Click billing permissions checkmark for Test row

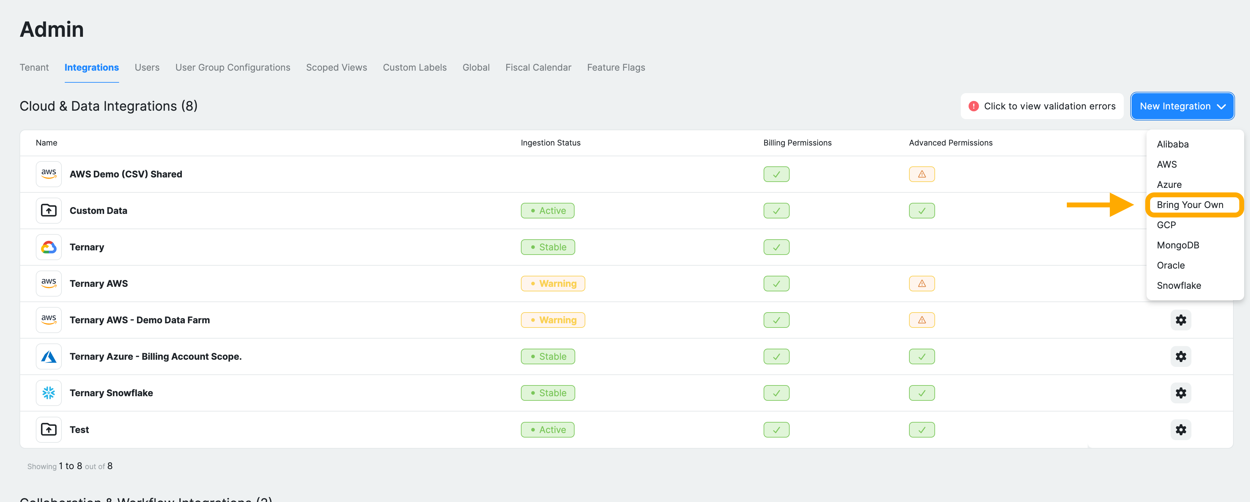776,429
